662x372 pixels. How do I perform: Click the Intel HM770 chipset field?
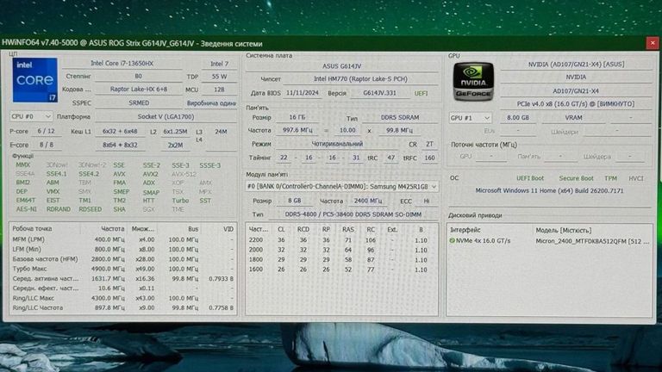(360, 79)
